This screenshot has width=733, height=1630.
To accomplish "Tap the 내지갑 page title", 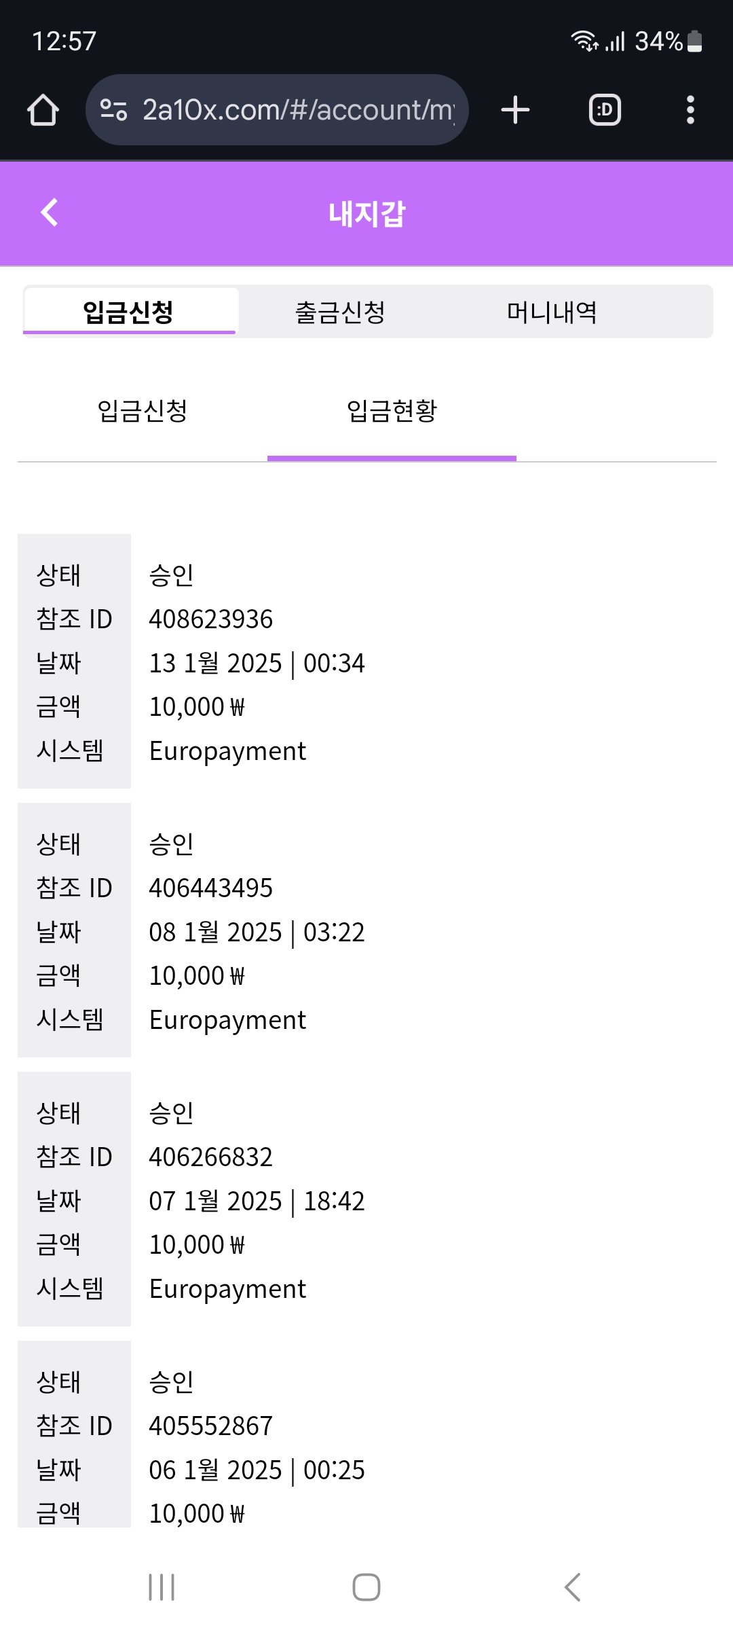I will (x=366, y=214).
